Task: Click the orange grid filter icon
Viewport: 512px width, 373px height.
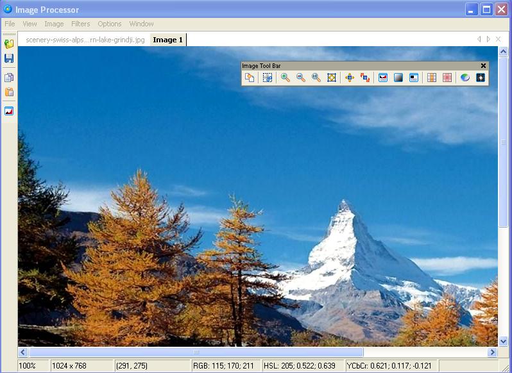Action: tap(432, 78)
